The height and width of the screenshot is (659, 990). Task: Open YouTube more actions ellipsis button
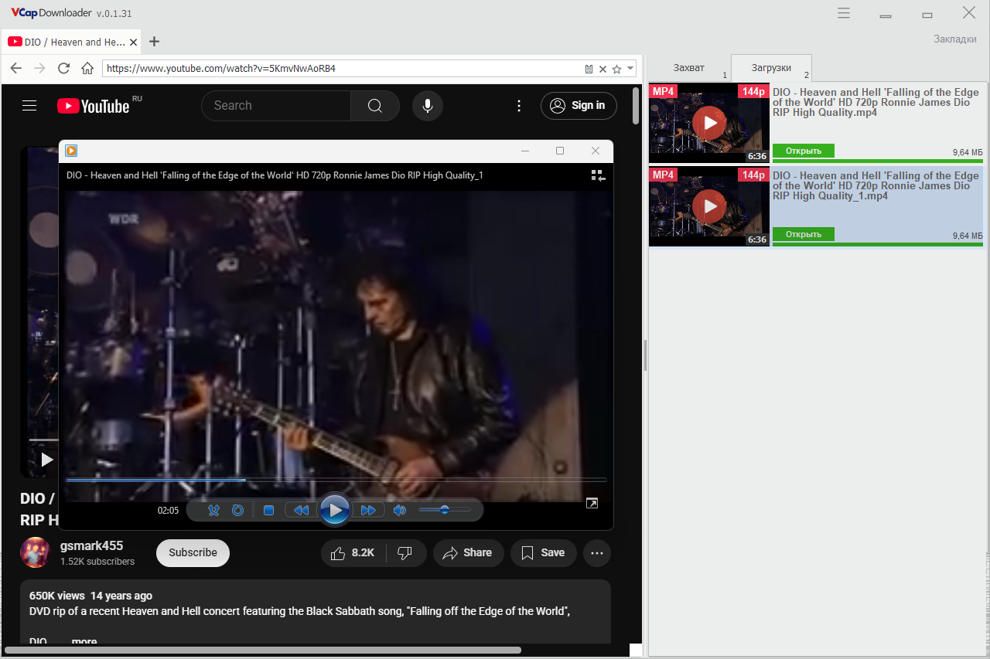[597, 553]
